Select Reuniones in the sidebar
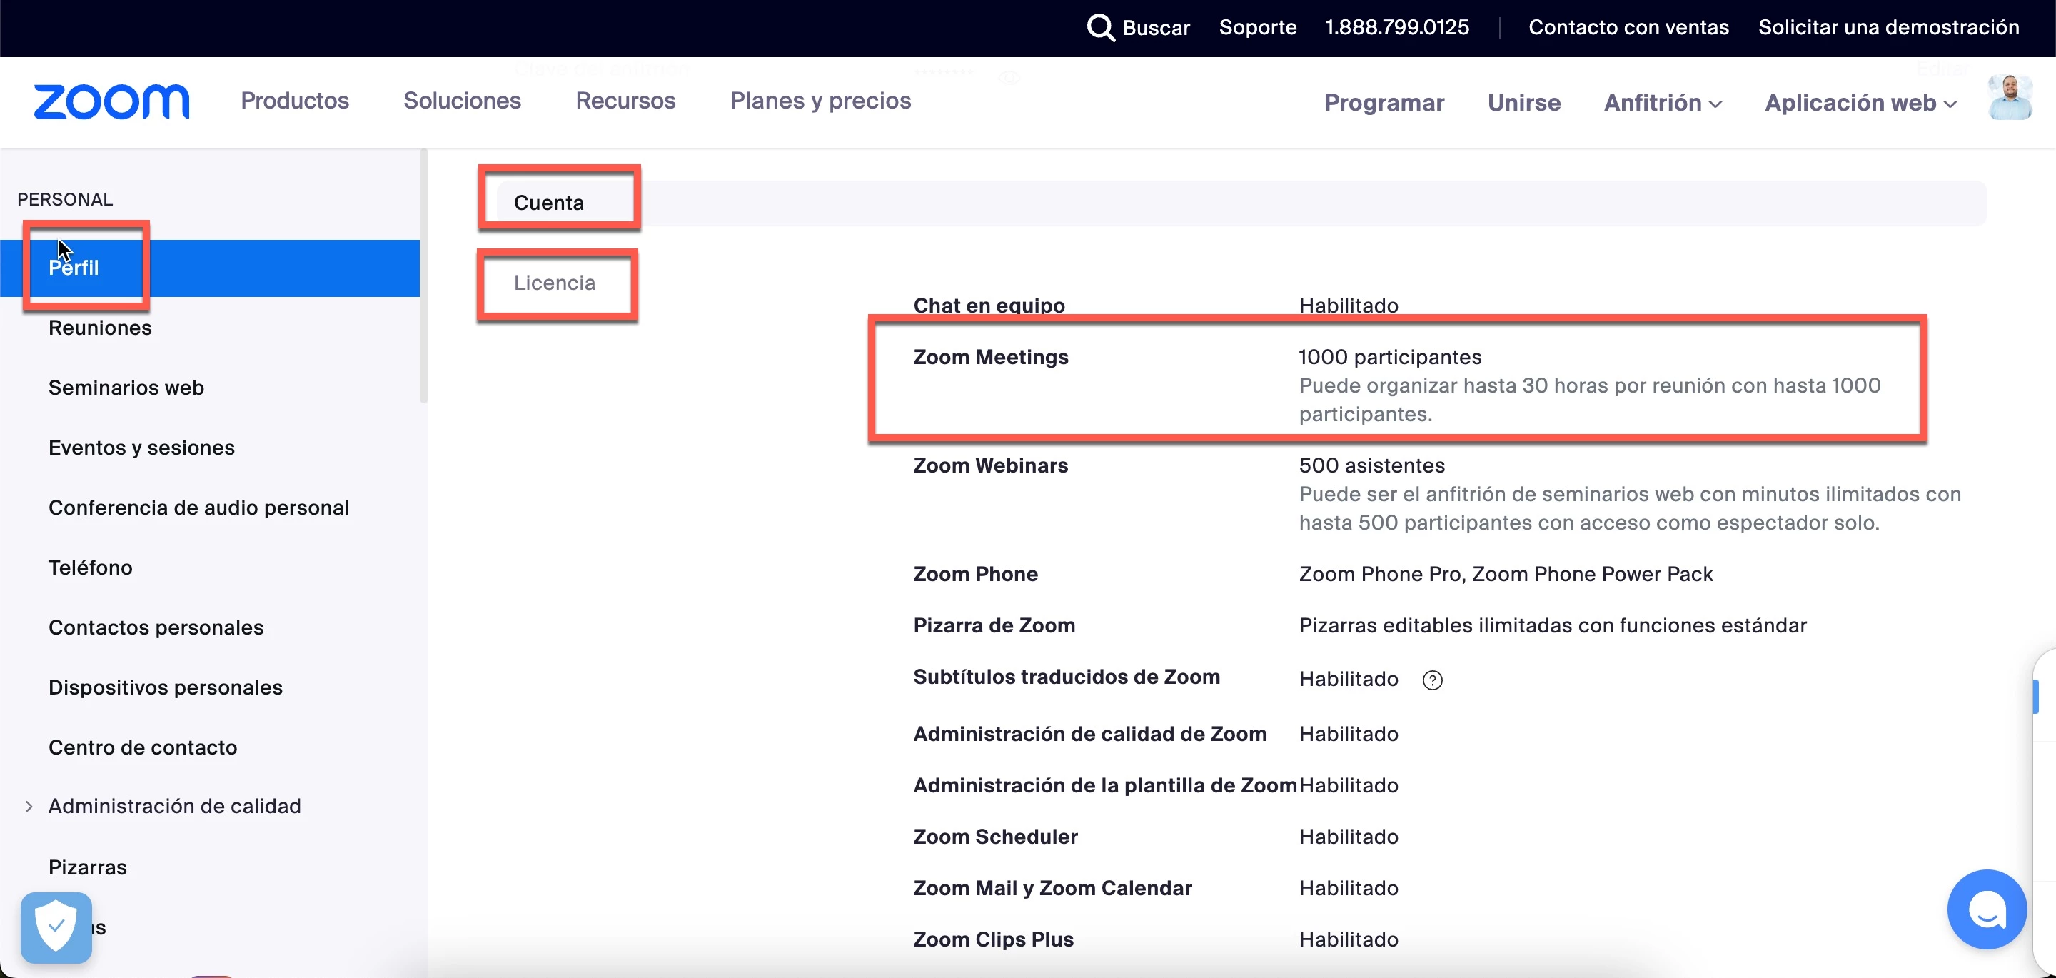The image size is (2056, 978). pyautogui.click(x=100, y=328)
